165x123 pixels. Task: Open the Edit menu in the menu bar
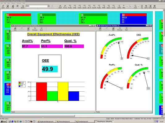click(5, 3)
